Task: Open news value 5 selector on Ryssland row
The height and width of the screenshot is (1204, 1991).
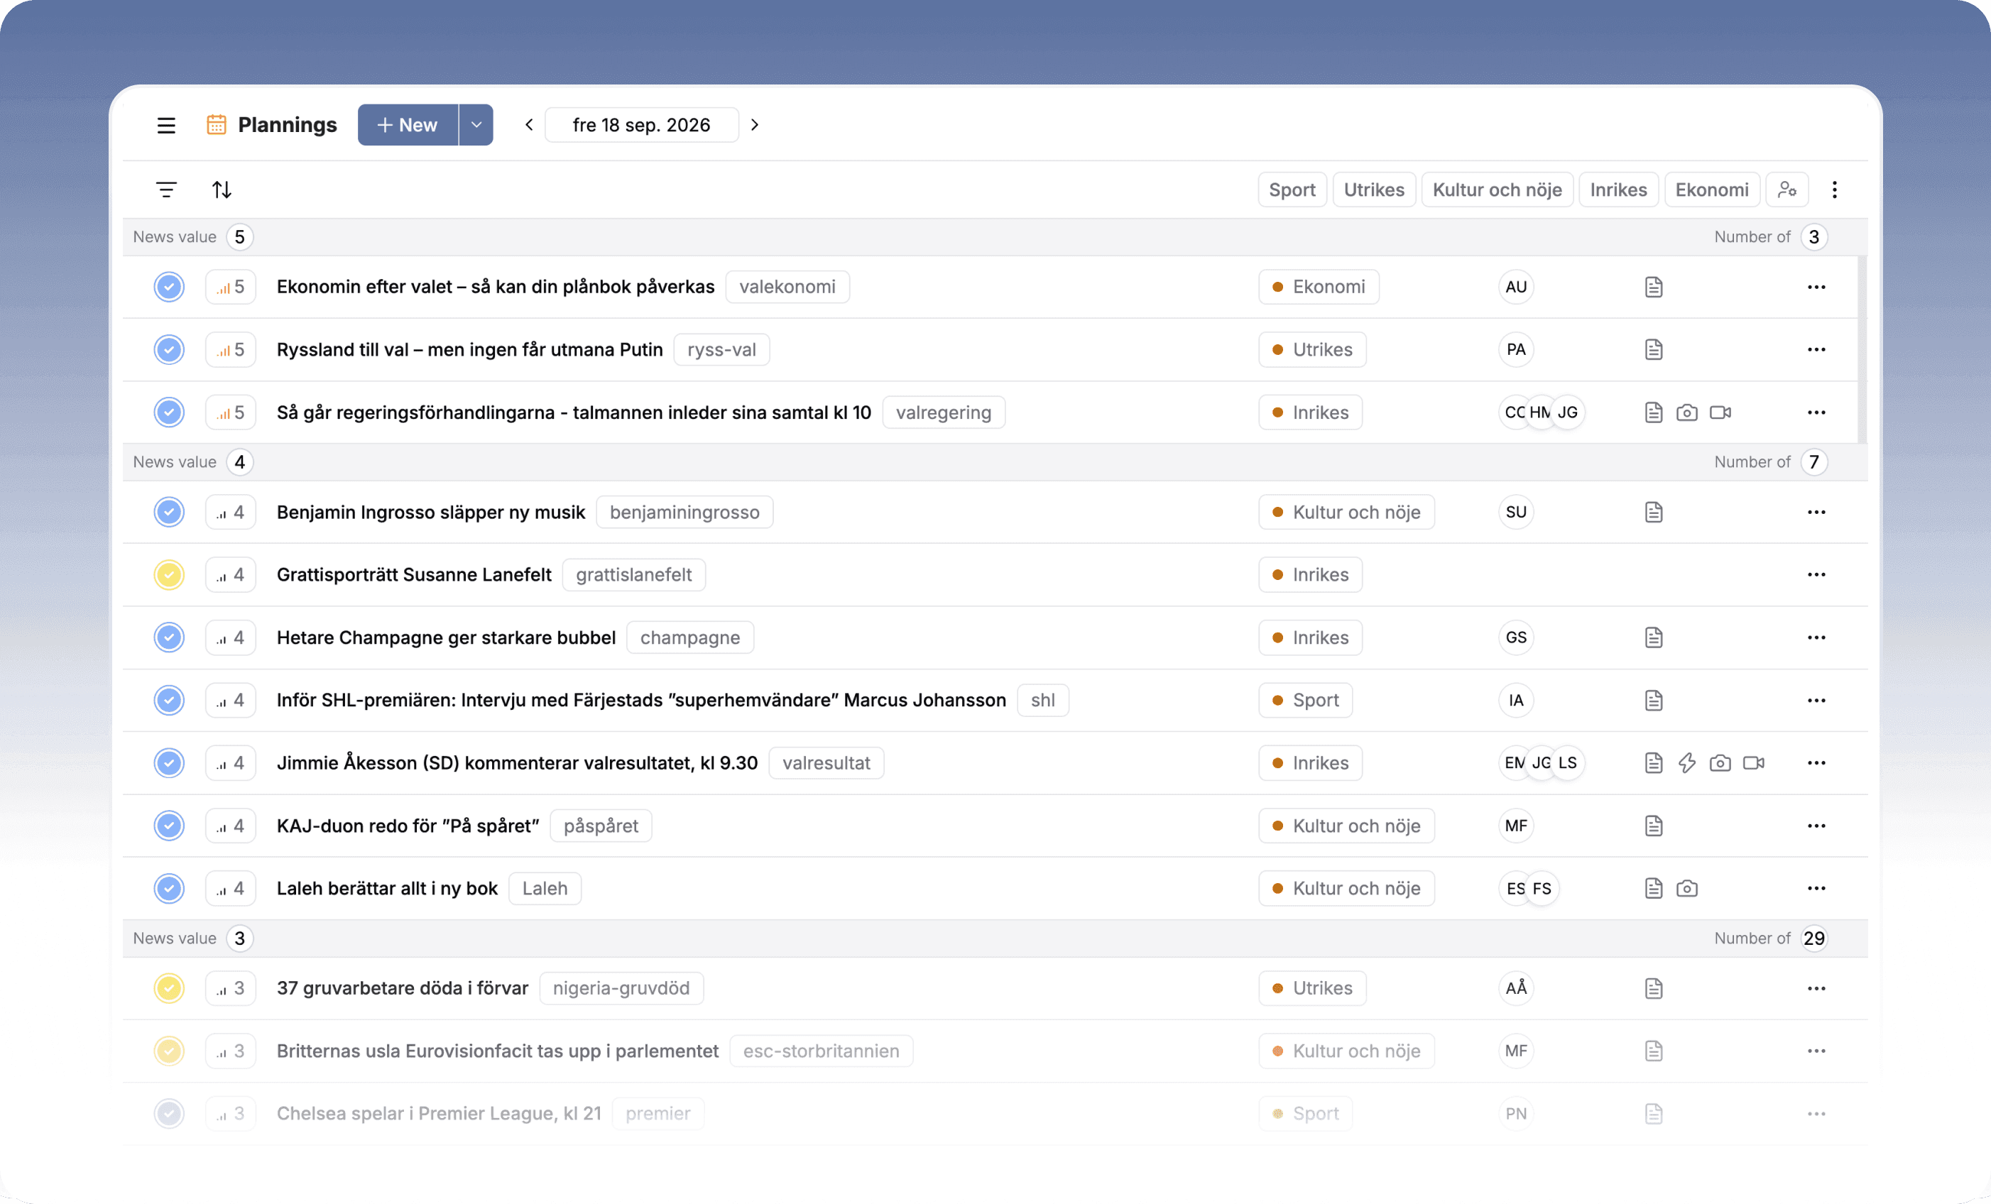Action: tap(230, 350)
